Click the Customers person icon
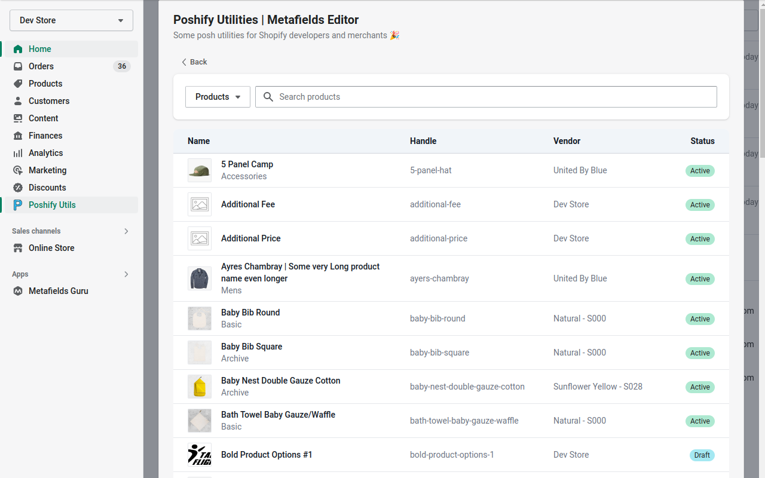 point(18,101)
